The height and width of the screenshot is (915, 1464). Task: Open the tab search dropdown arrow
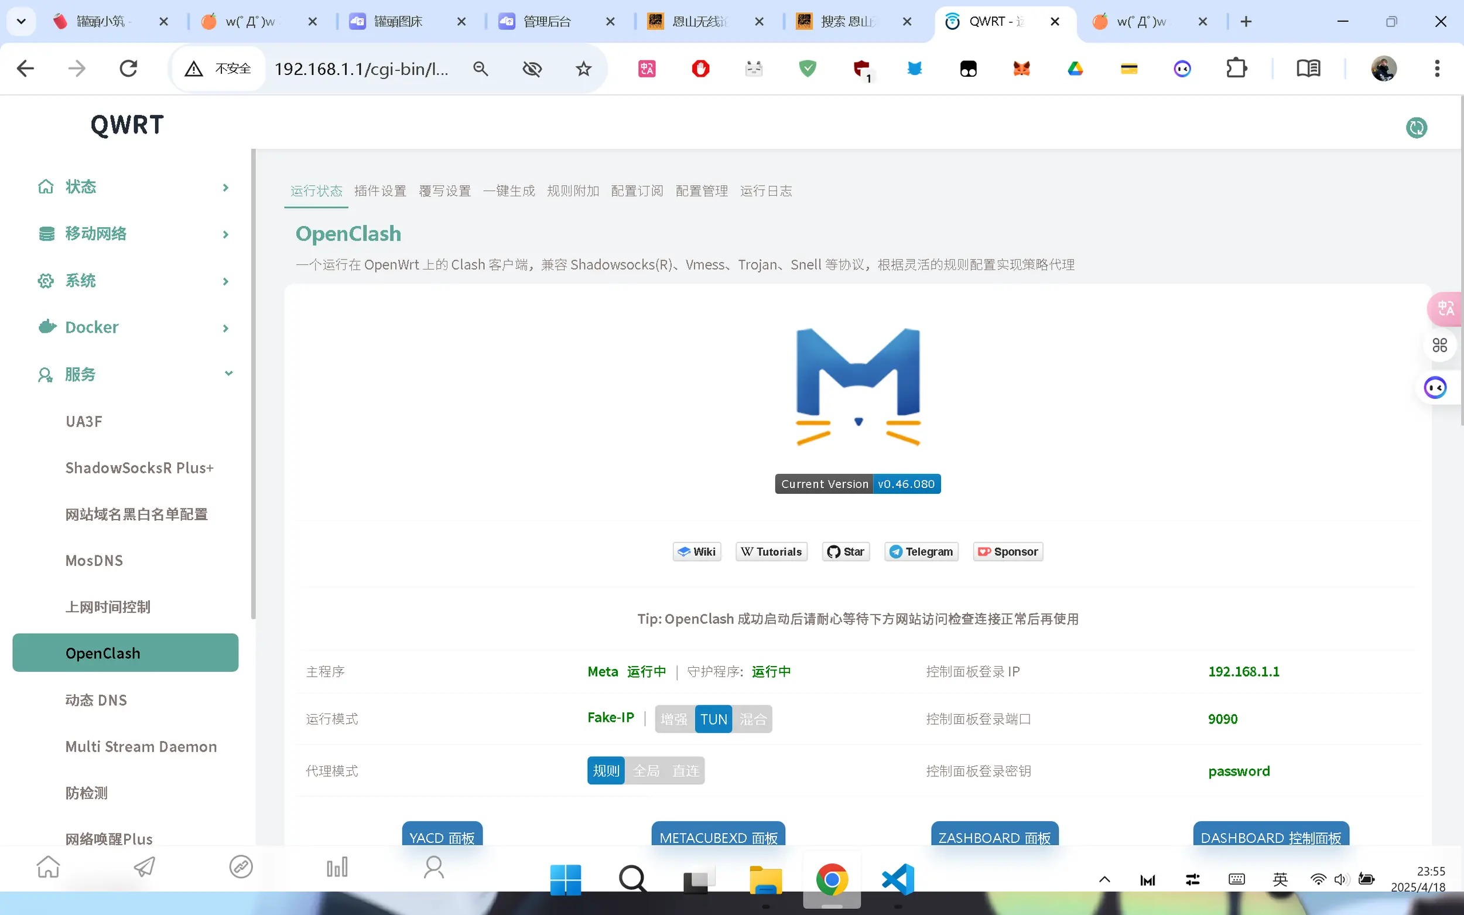pos(21,22)
